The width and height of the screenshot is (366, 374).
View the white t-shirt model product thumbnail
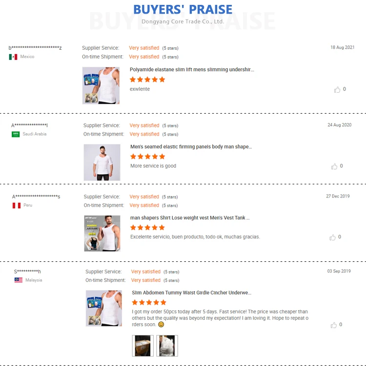tap(102, 162)
